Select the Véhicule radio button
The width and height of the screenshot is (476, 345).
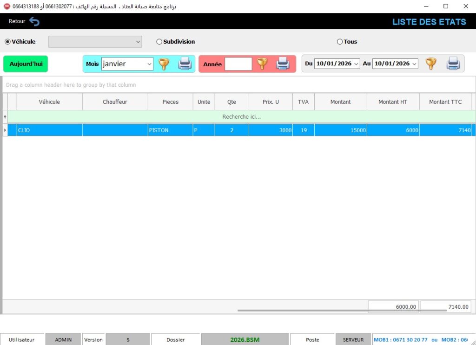[7, 42]
